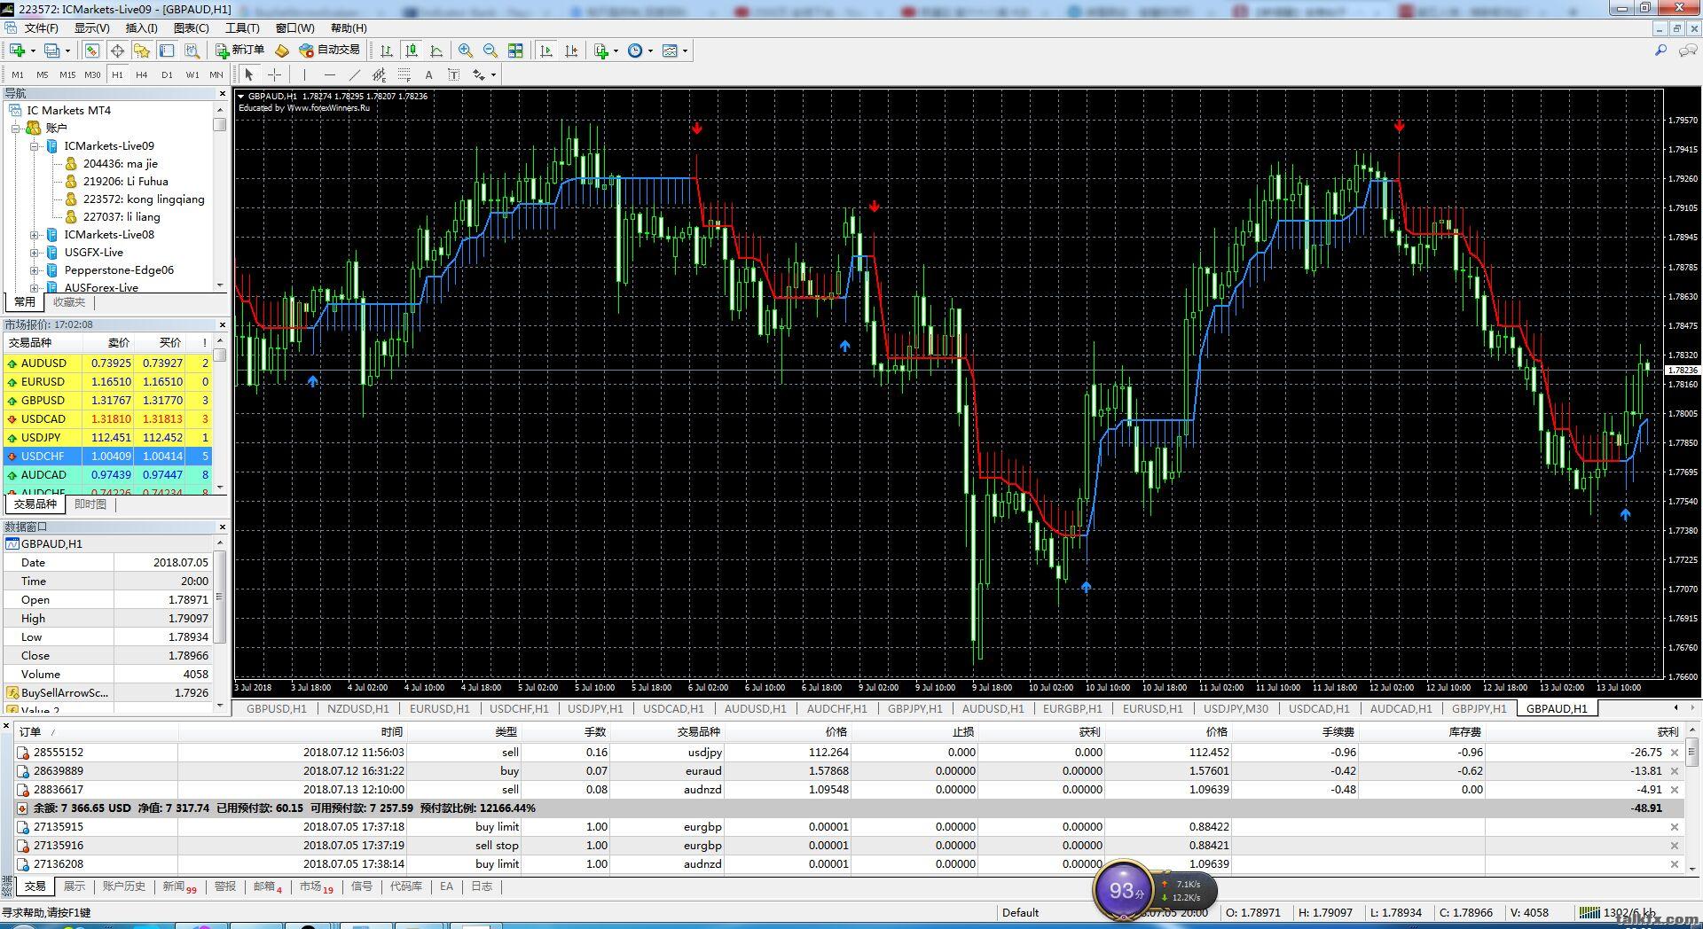
Task: Select the Trendline drawing tool
Action: (354, 74)
